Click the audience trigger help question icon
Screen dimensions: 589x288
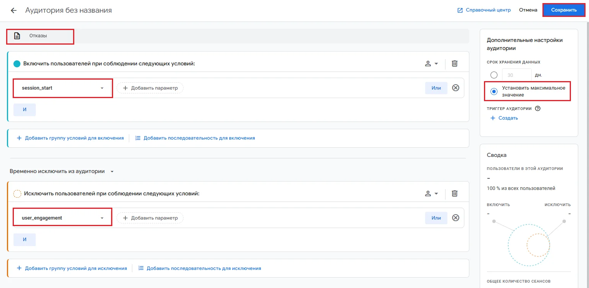click(x=538, y=108)
